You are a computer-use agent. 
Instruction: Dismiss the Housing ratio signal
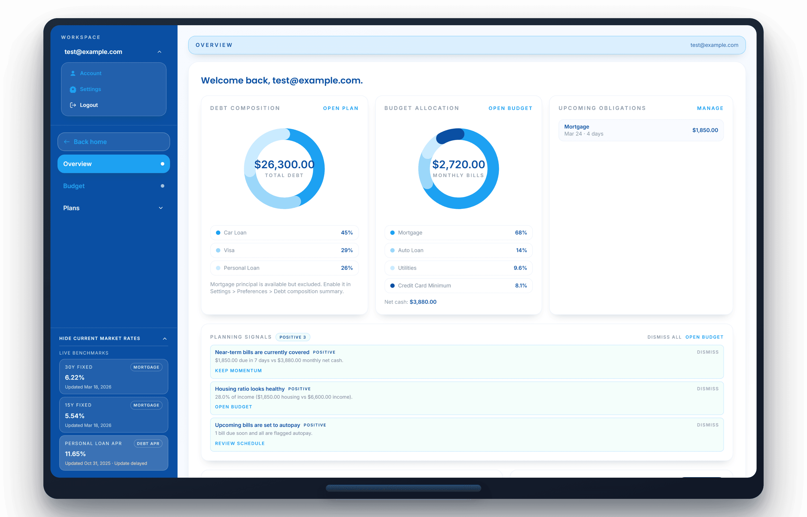tap(708, 388)
